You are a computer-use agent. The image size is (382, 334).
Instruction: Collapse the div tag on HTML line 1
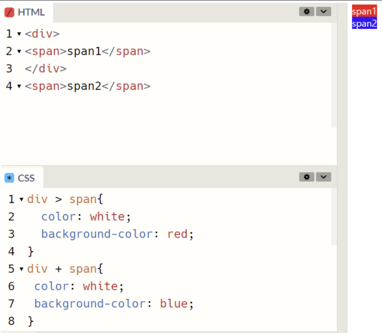[x=19, y=34]
